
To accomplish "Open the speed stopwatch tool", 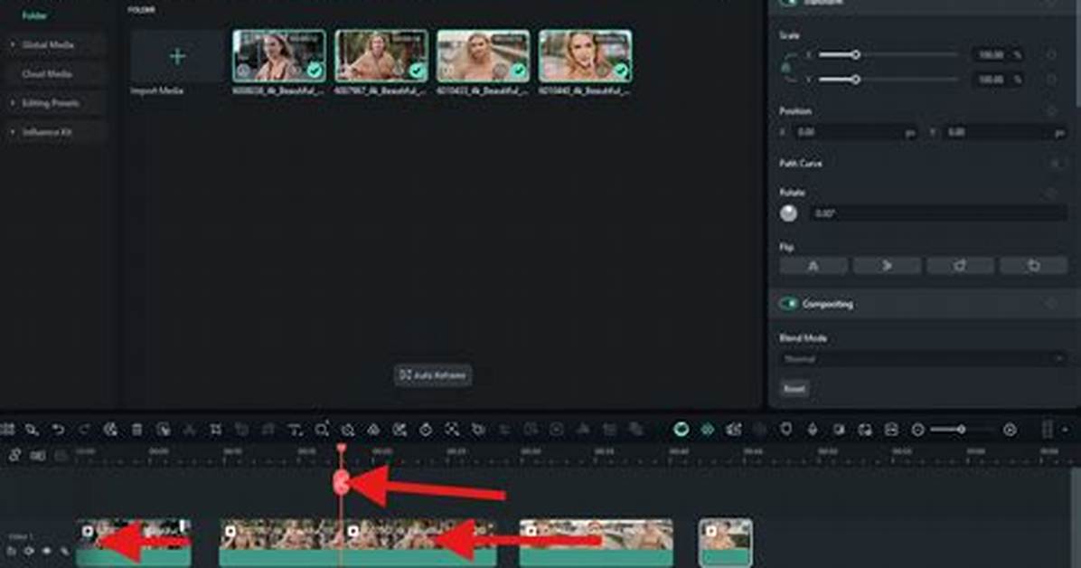I will click(x=426, y=430).
